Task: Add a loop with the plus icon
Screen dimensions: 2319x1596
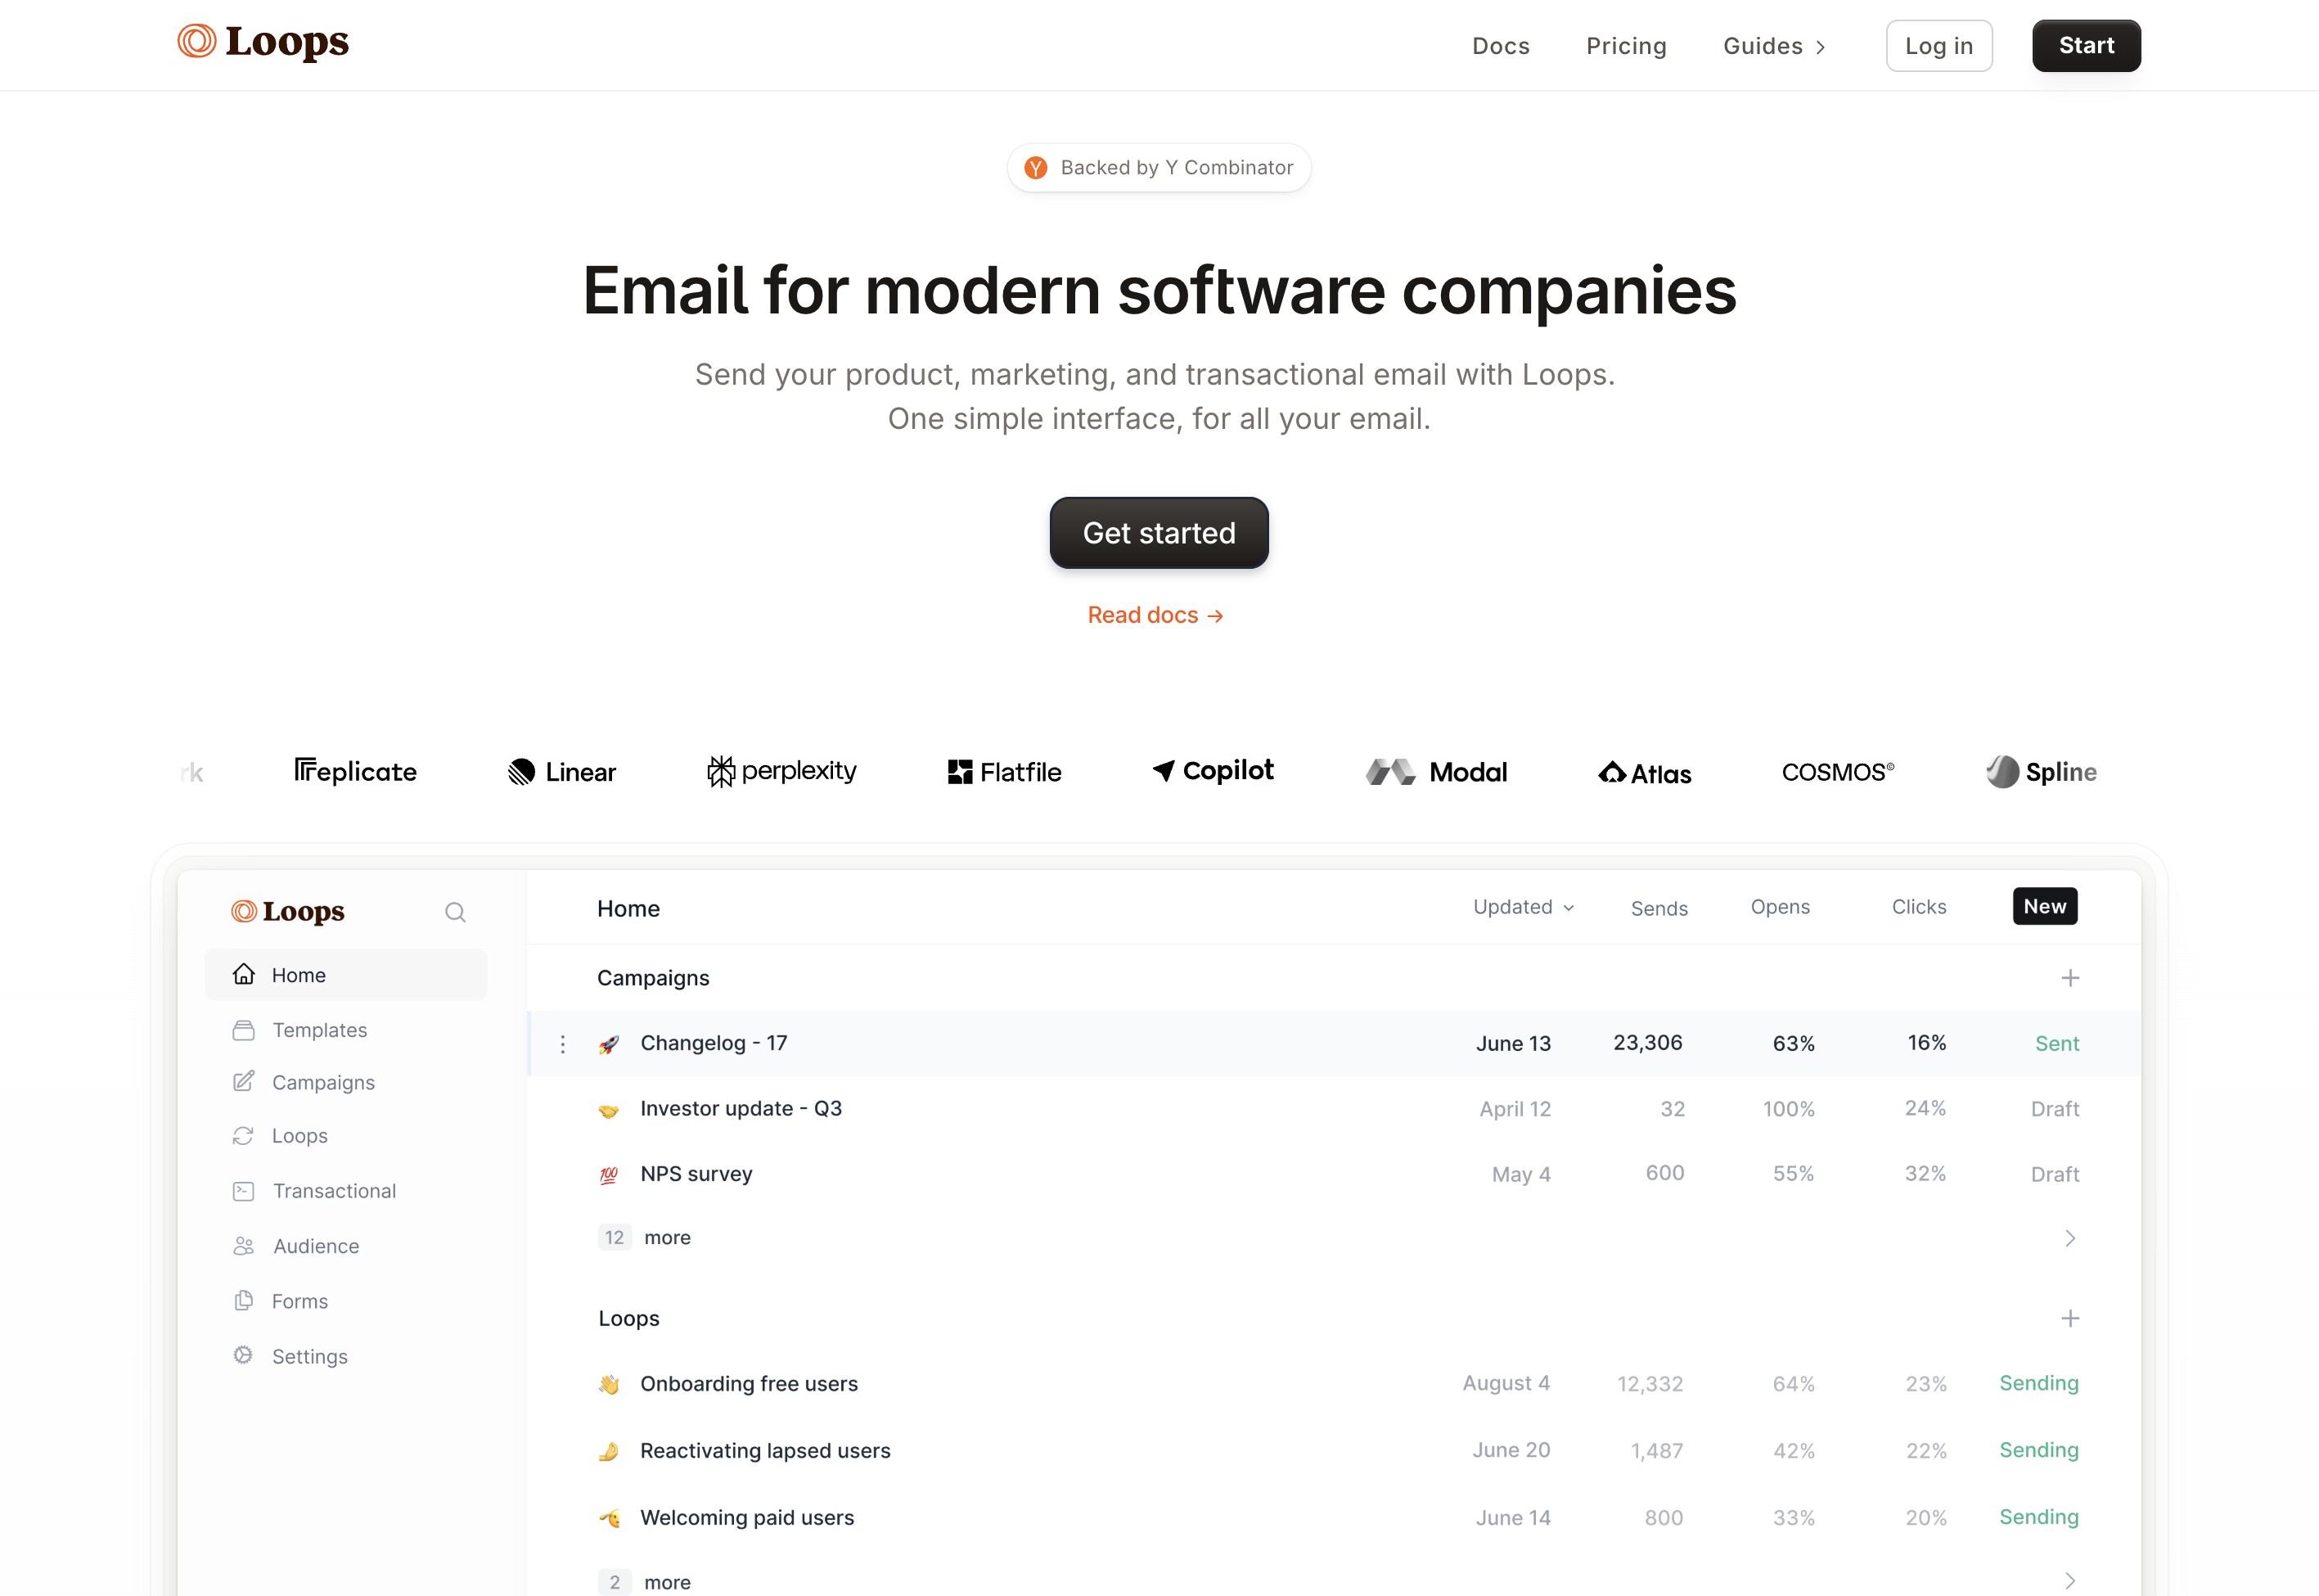Action: tap(2070, 1319)
